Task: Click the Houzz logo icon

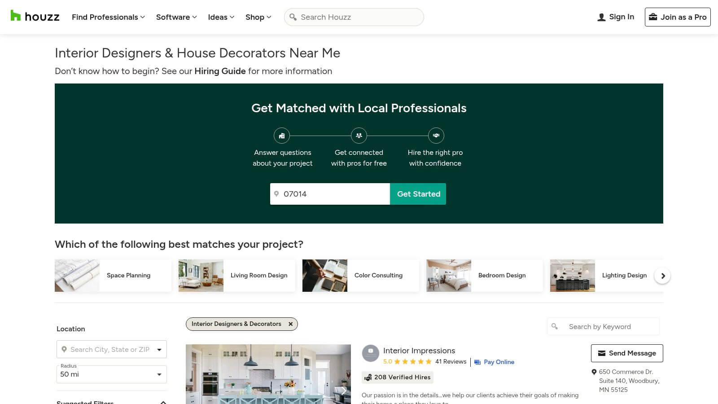Action: point(16,16)
